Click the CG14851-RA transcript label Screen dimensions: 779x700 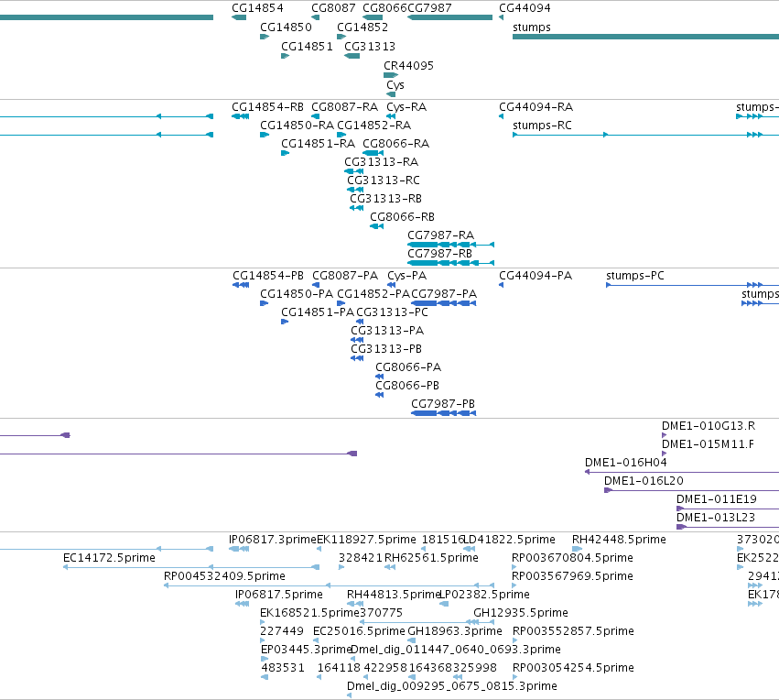(318, 144)
